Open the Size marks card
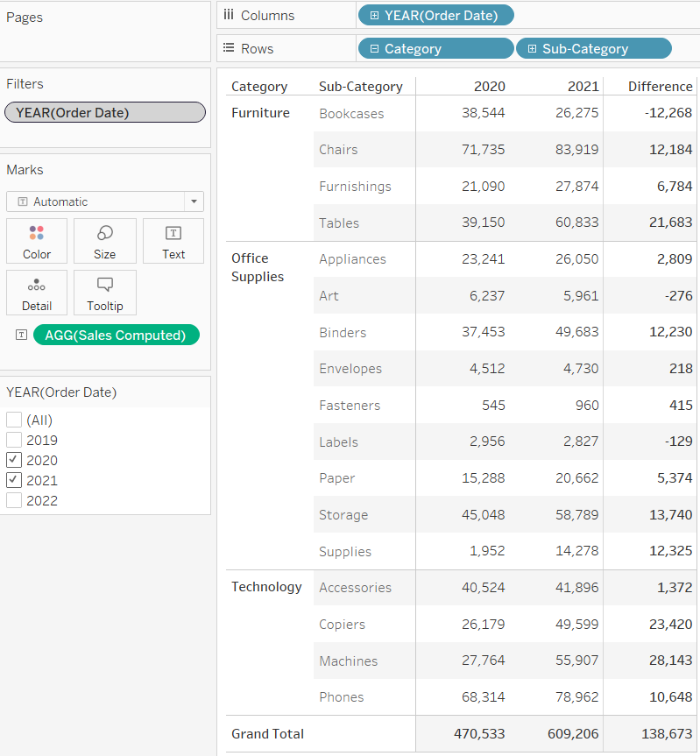700x756 pixels. 104,233
